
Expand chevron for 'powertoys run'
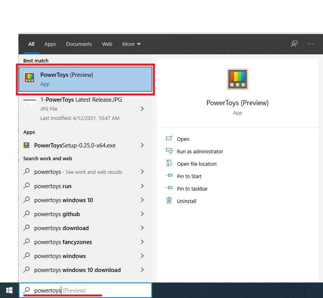[142, 186]
